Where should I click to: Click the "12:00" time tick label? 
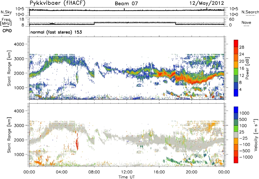(127, 172)
